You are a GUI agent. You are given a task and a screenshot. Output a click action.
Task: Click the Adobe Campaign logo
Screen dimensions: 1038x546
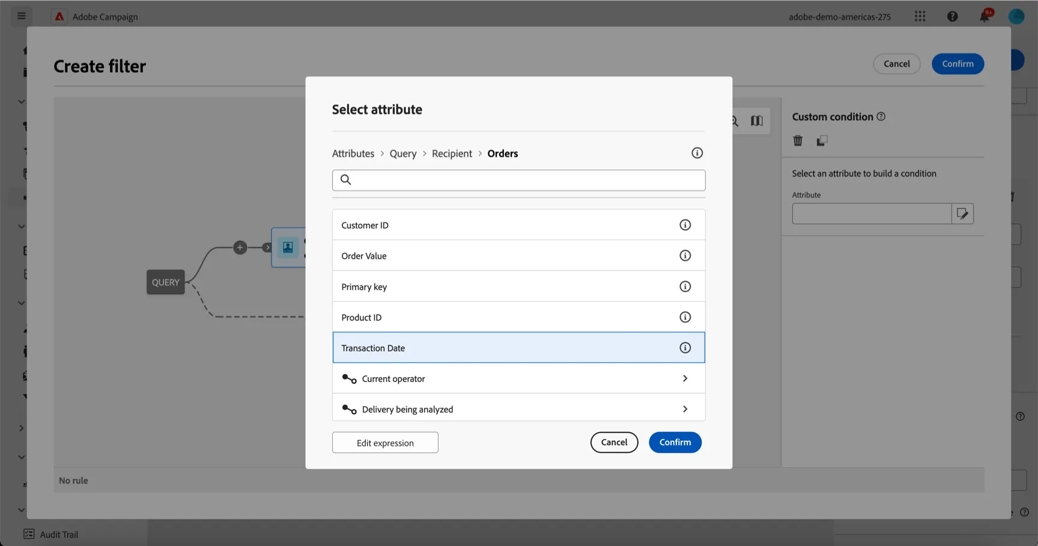[59, 16]
